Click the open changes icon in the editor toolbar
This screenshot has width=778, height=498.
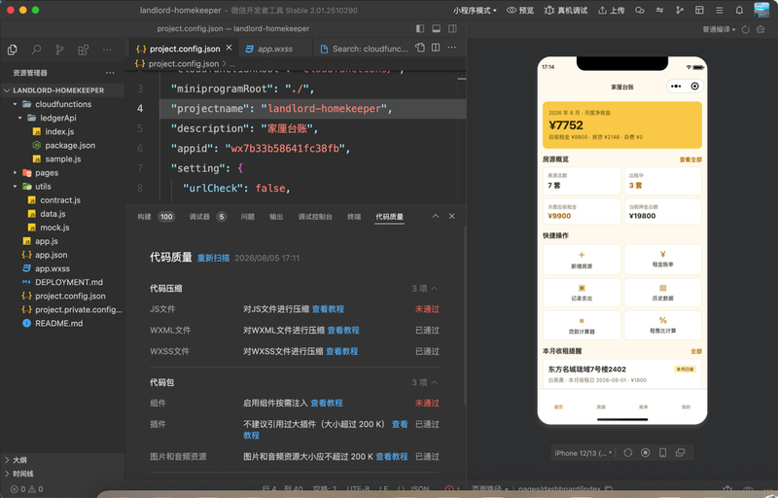click(420, 48)
